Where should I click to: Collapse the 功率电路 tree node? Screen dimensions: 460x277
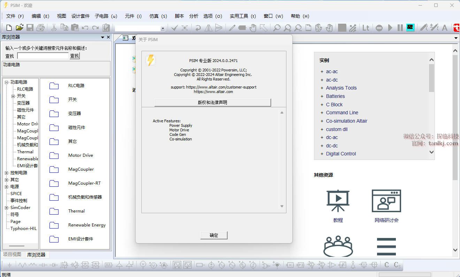pyautogui.click(x=7, y=82)
